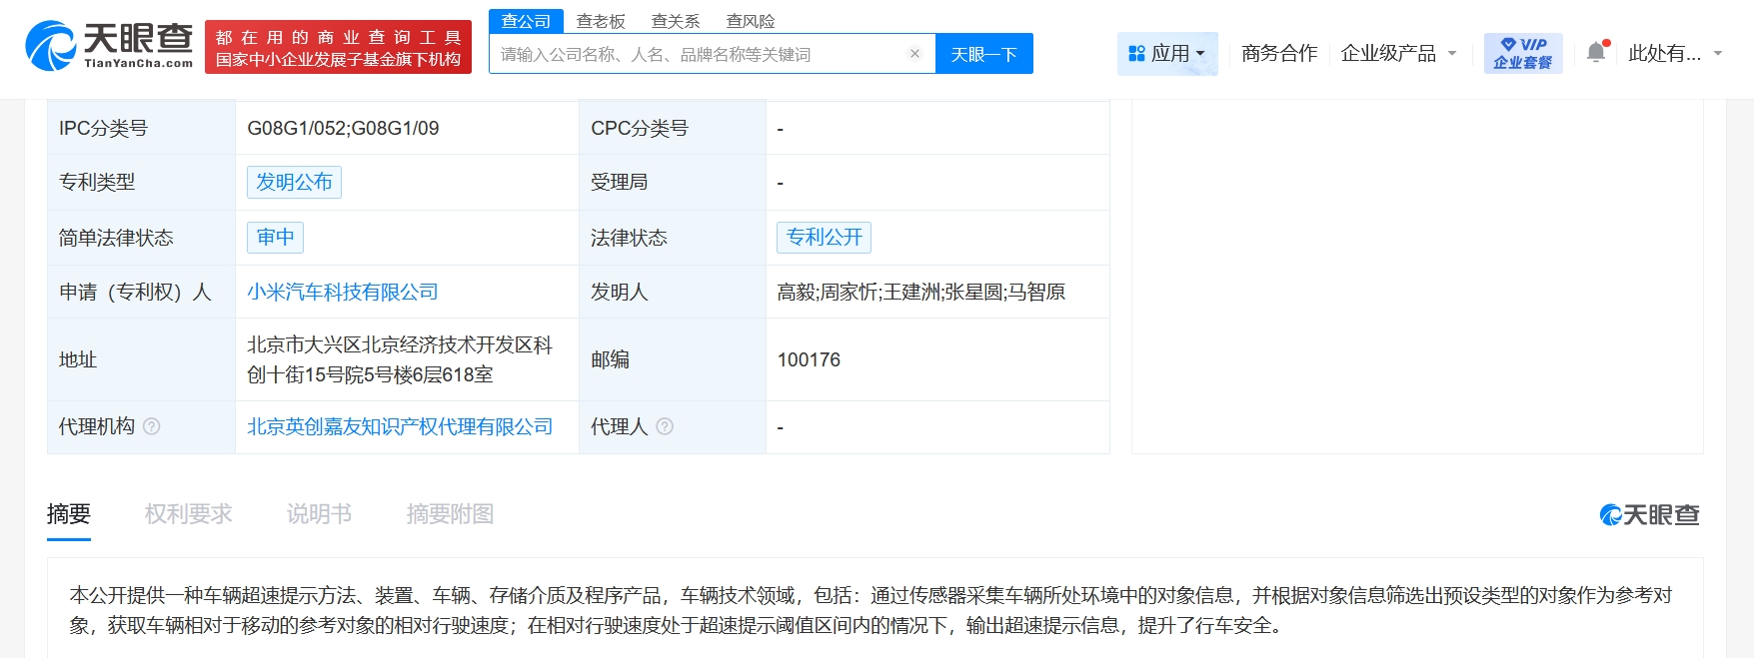Click the 天眼查 watermark logo near abstract
The width and height of the screenshot is (1754, 658).
coord(1649,514)
